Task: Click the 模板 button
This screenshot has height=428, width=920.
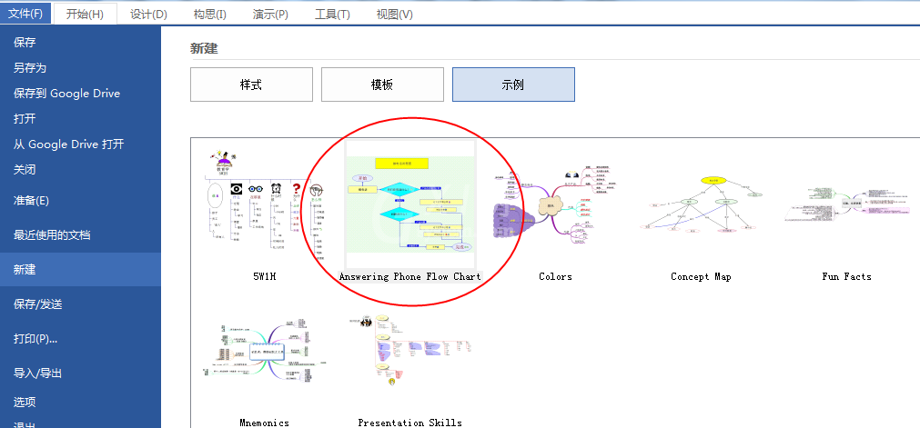Action: click(382, 85)
